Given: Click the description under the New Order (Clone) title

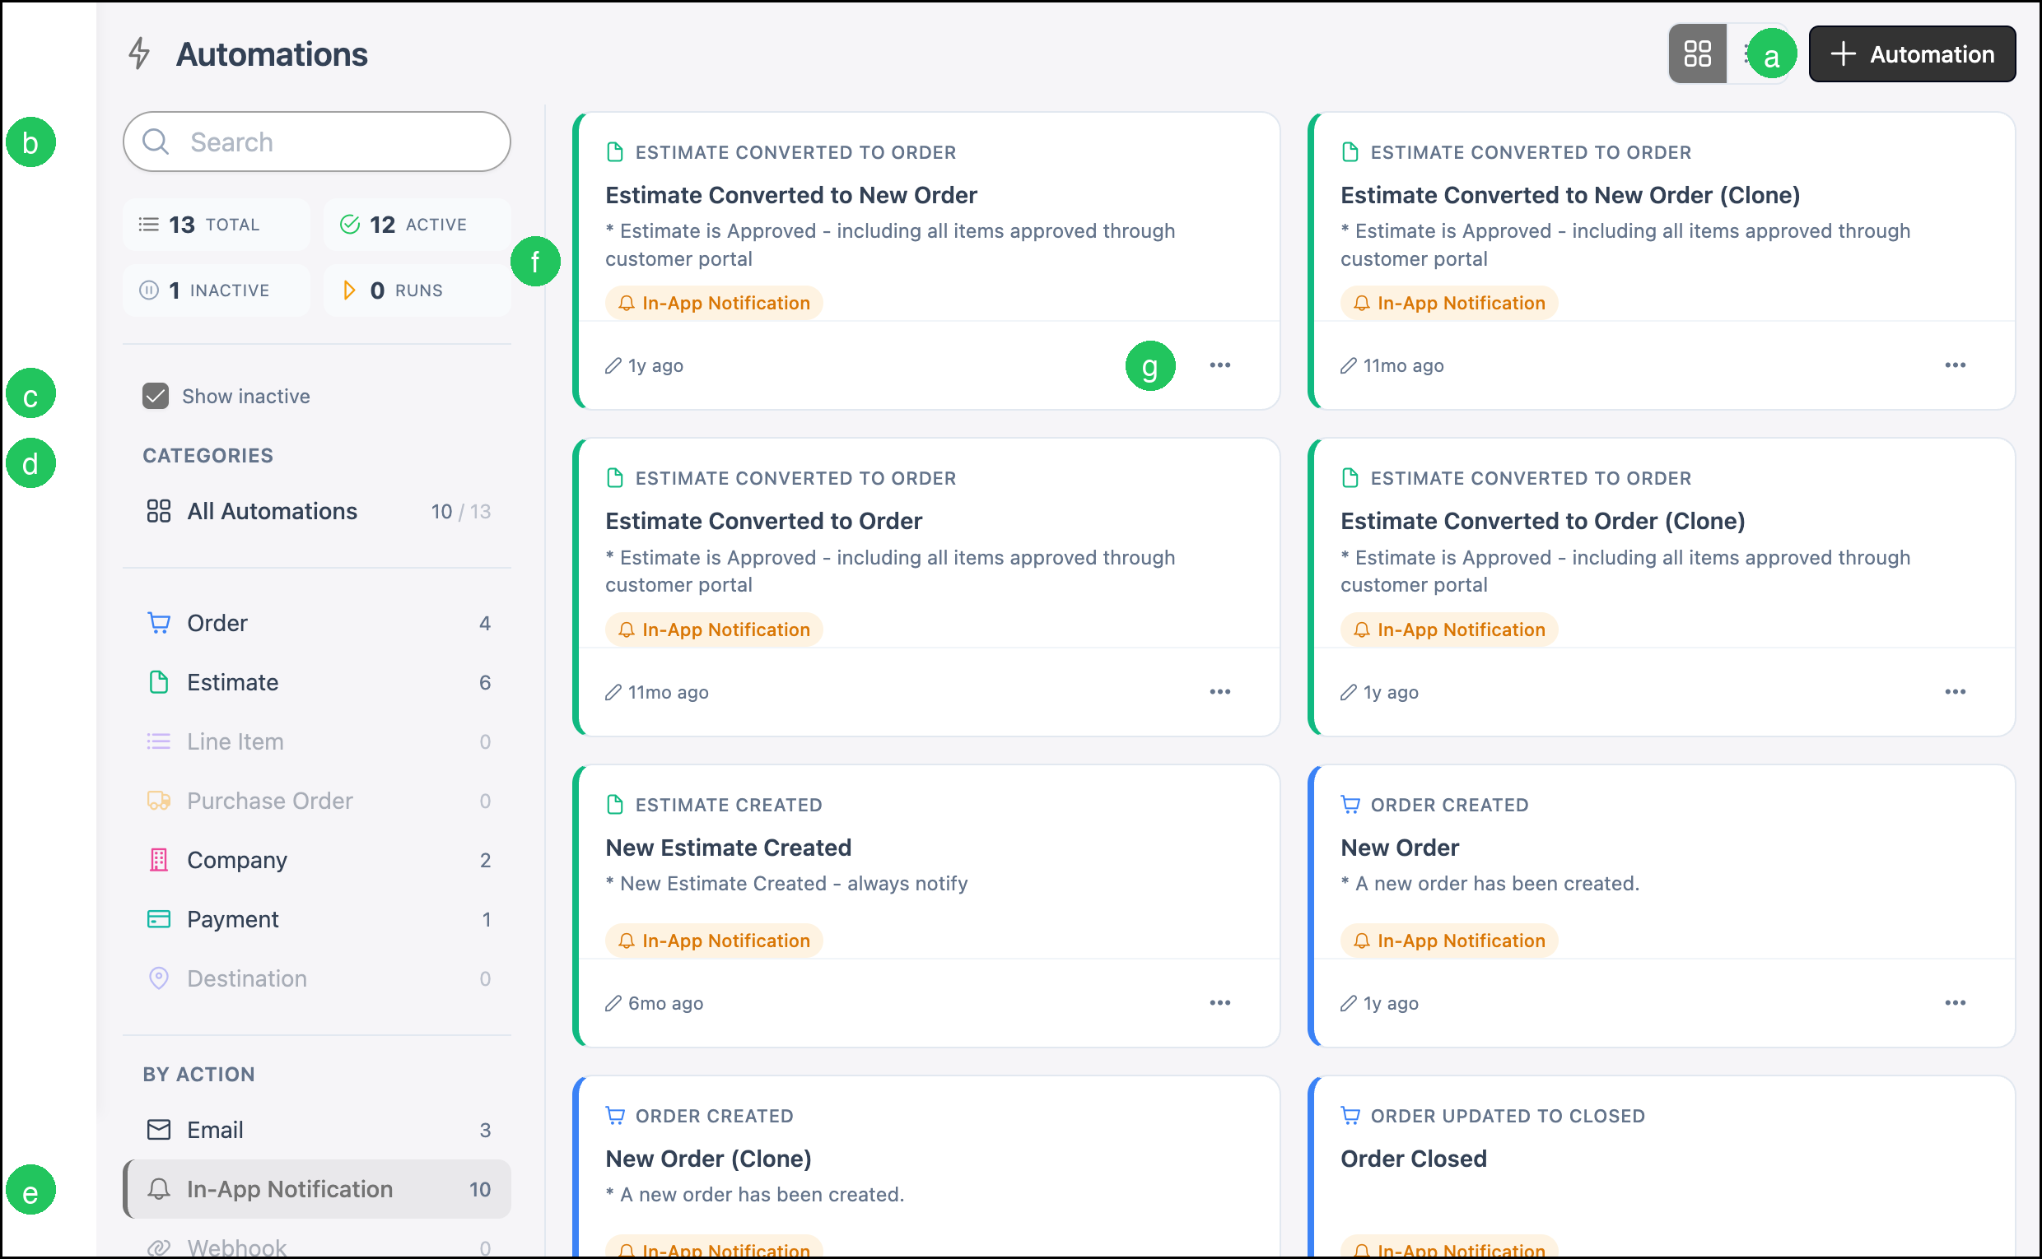Looking at the screenshot, I should point(755,1195).
